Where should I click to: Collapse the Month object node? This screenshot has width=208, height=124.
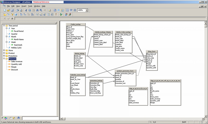pos(6,37)
